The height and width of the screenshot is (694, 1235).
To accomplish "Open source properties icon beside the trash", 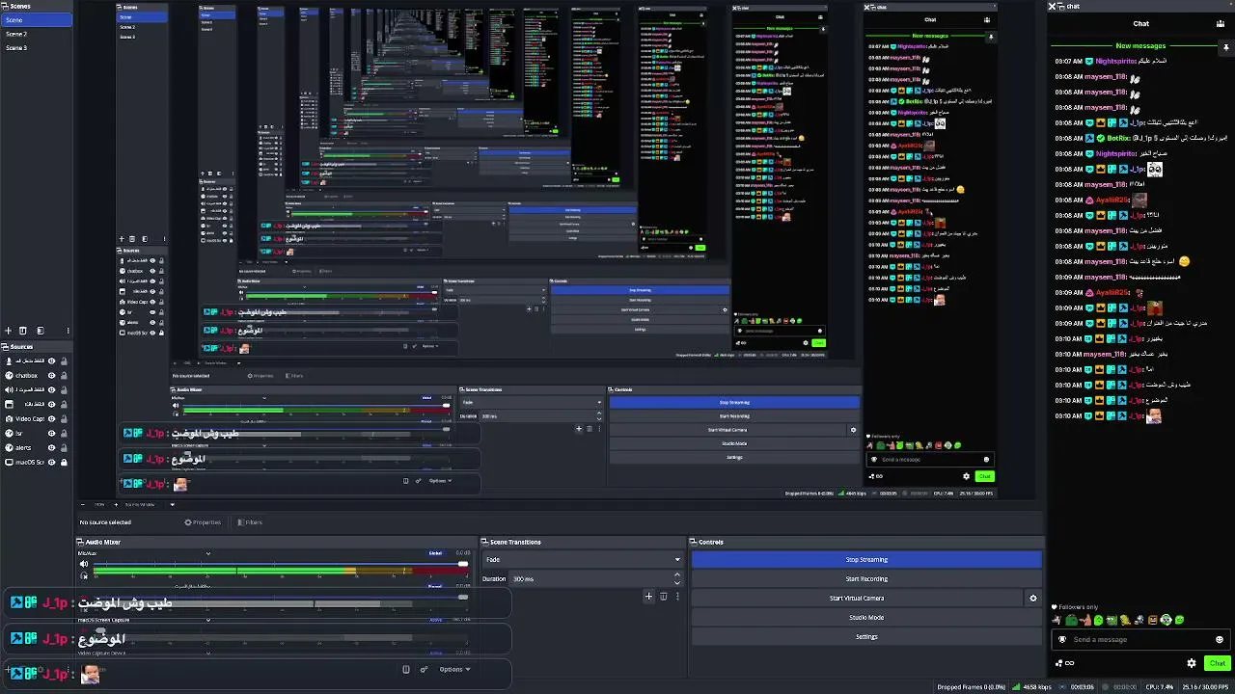I will coord(40,331).
